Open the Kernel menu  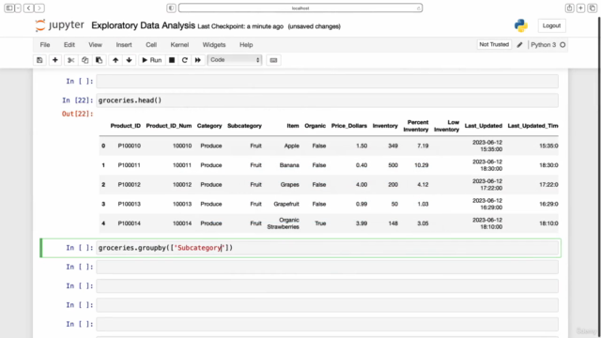pyautogui.click(x=179, y=45)
